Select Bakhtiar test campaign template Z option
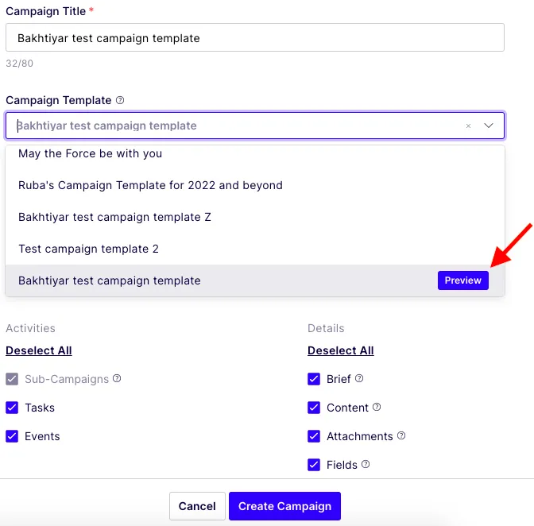This screenshot has height=526, width=534. 255,217
